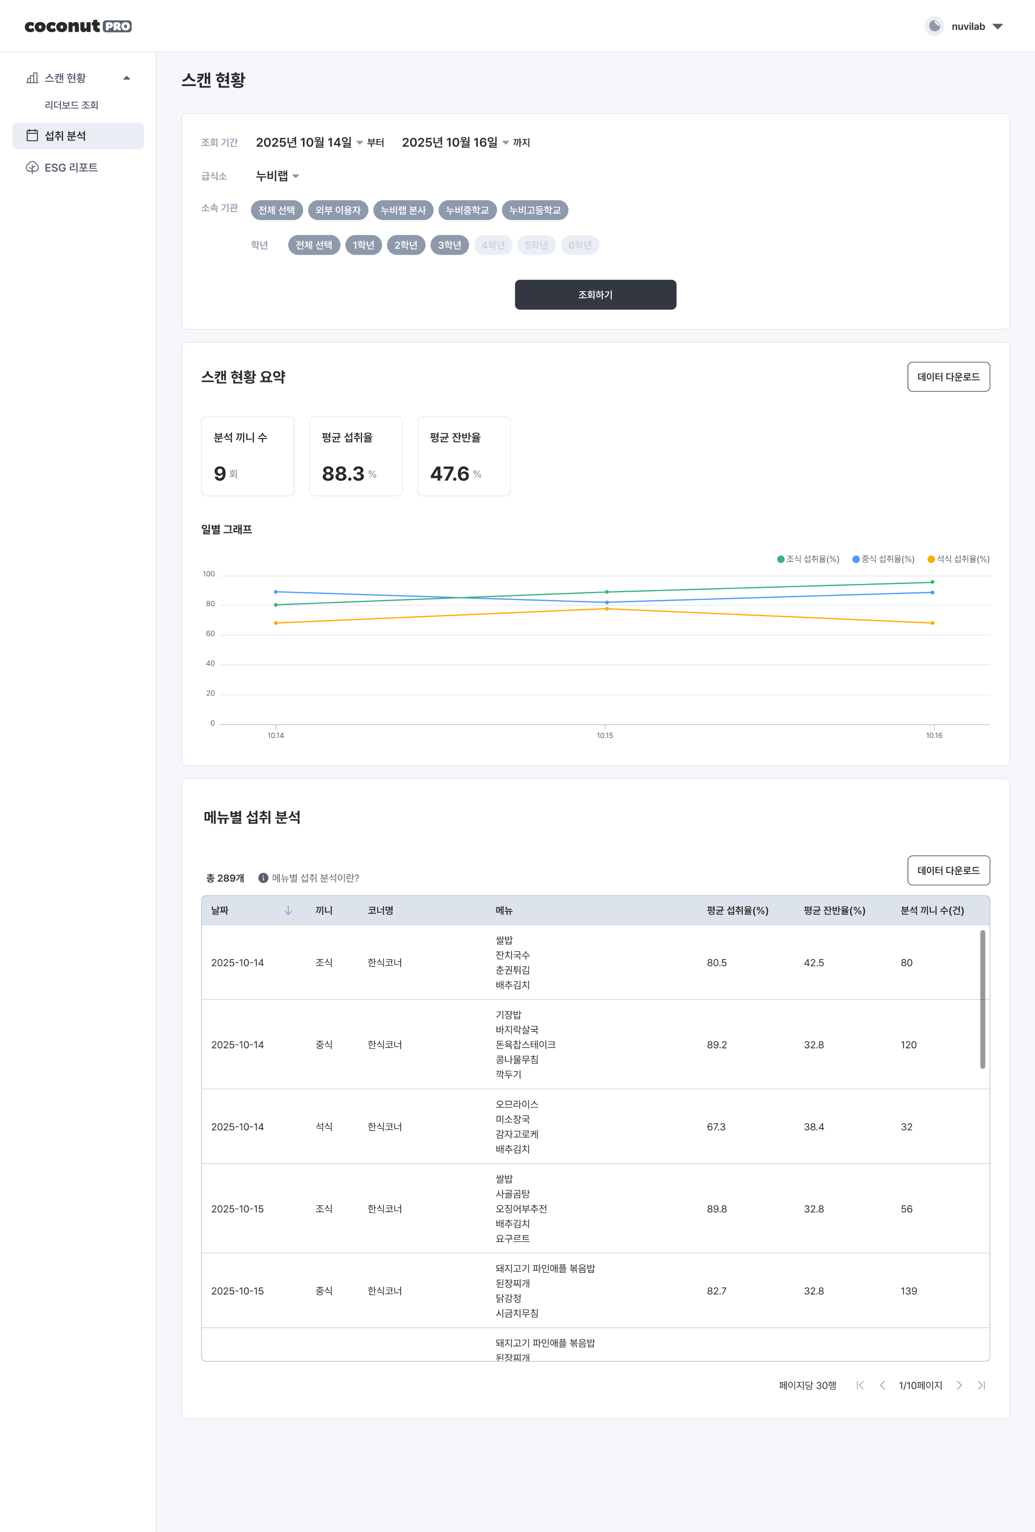Toggle the 2학년 grade chip
The height and width of the screenshot is (1532, 1035).
[x=406, y=245]
